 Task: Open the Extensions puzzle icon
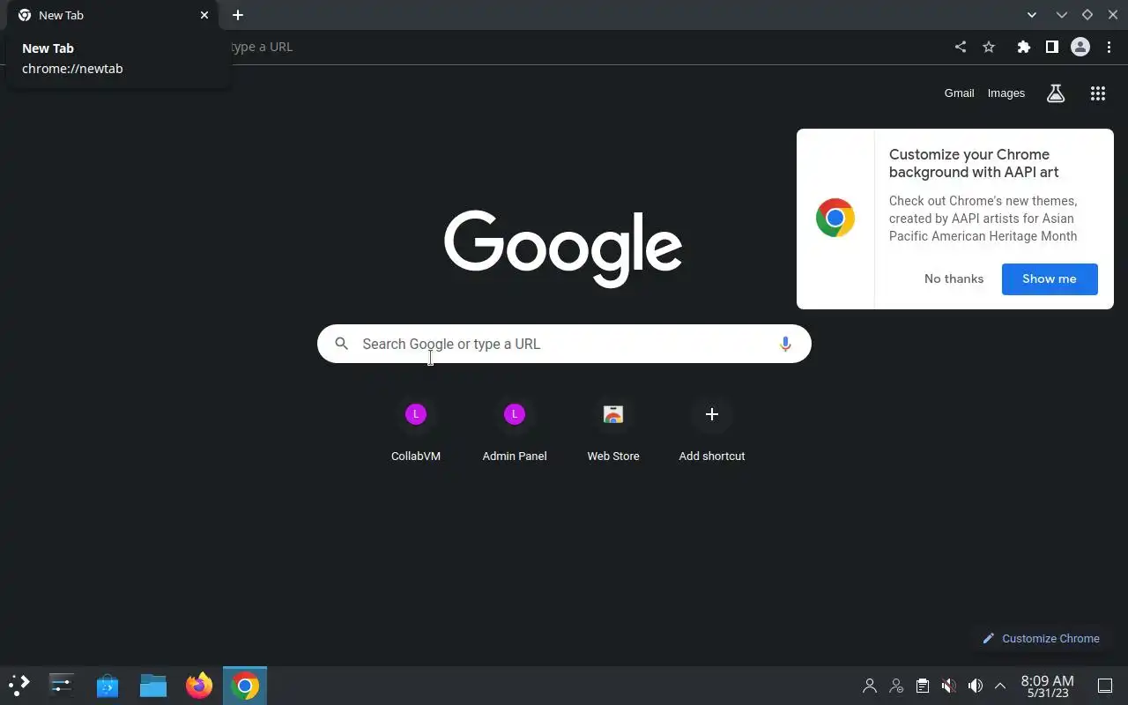1023,47
